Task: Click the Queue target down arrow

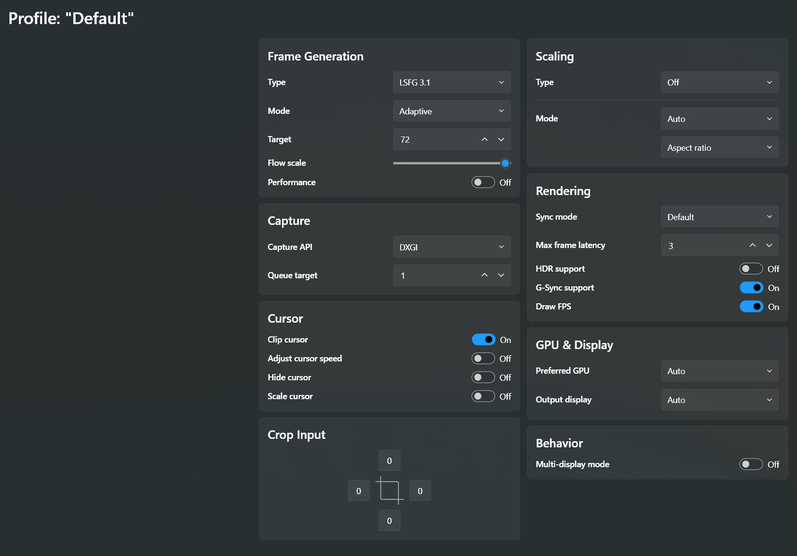Action: [x=501, y=275]
